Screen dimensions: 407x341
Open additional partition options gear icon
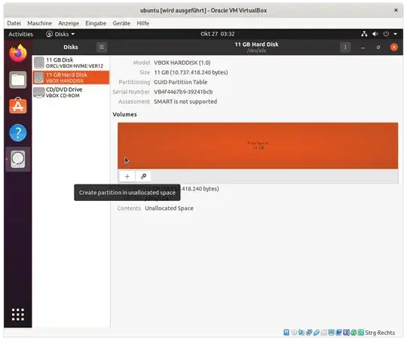tap(143, 177)
